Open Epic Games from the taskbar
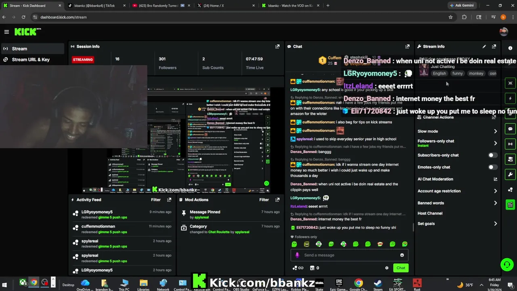 [339, 284]
